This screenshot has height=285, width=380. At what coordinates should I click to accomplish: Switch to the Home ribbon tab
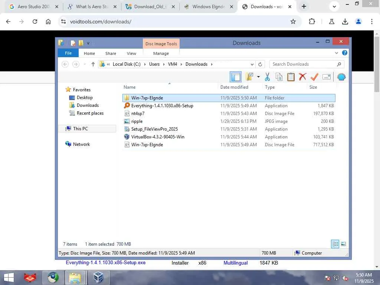(89, 53)
